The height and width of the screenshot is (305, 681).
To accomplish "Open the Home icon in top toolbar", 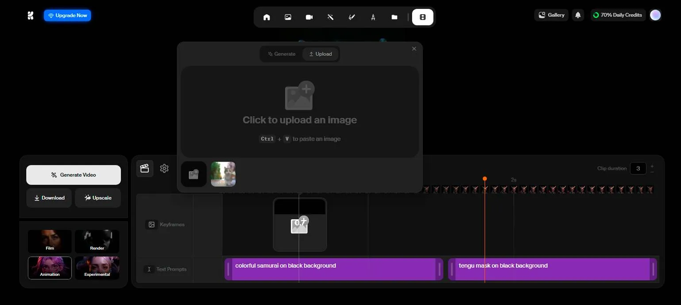I will tap(267, 17).
